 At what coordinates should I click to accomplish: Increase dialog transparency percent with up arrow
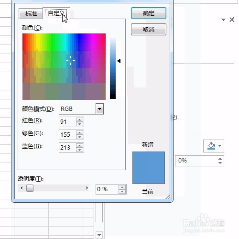tap(122, 187)
